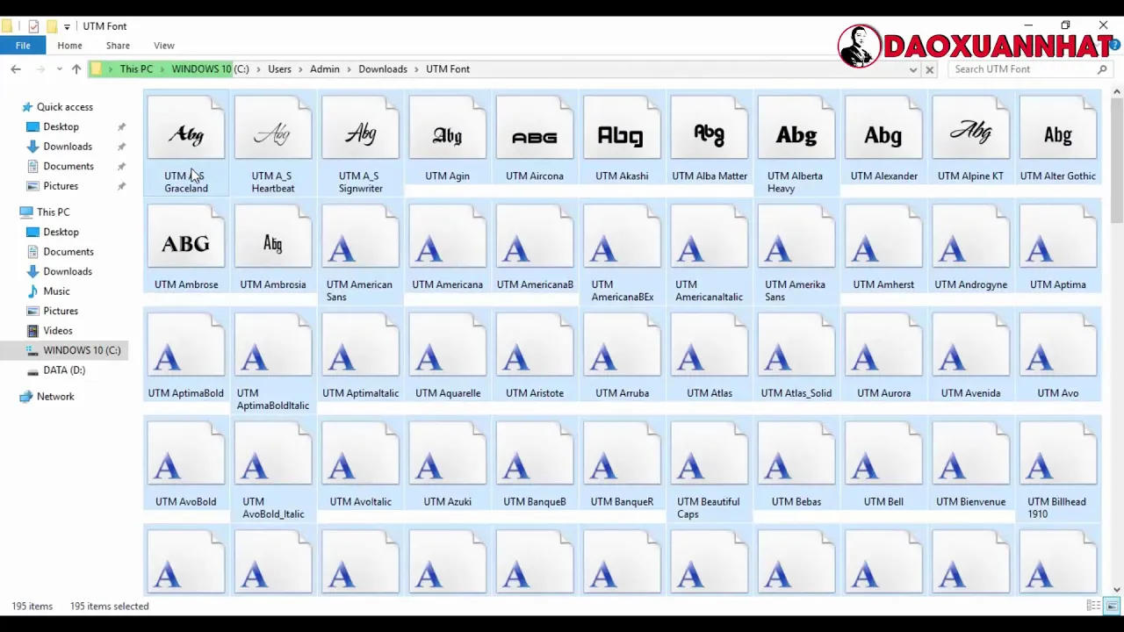Open pinned Pictures under Quick access
Image resolution: width=1124 pixels, height=632 pixels.
click(61, 186)
